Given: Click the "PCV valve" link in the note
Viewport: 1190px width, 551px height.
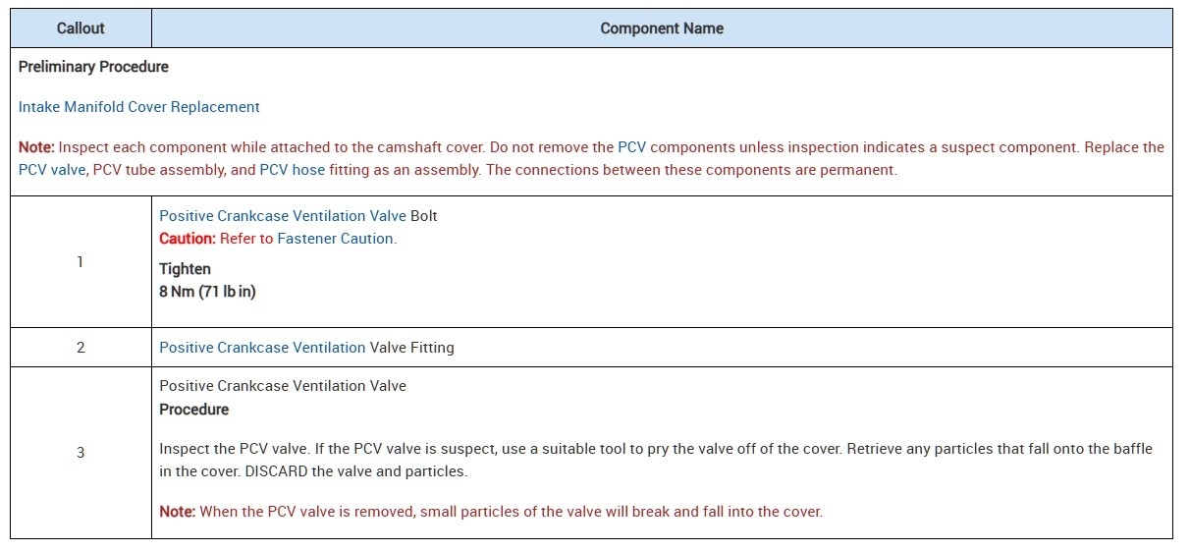Looking at the screenshot, I should [x=52, y=170].
